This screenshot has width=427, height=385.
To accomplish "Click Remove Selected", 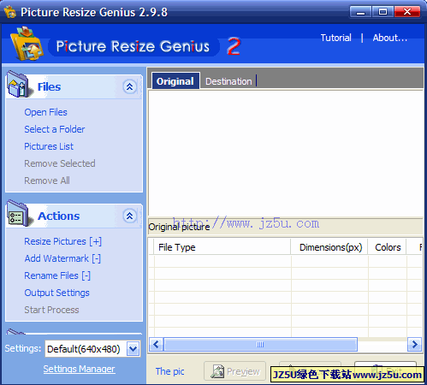I will [x=60, y=163].
